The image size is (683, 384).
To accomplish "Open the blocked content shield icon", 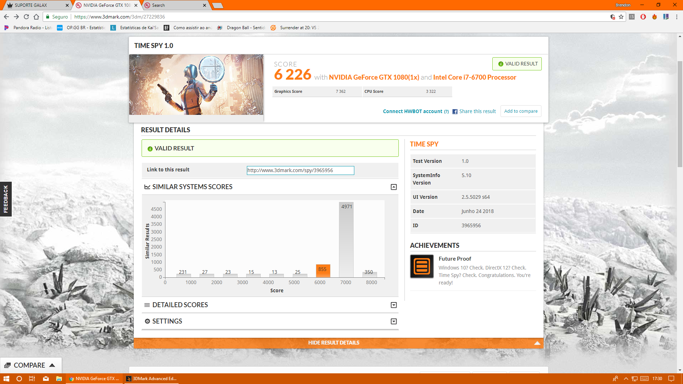I will point(613,17).
